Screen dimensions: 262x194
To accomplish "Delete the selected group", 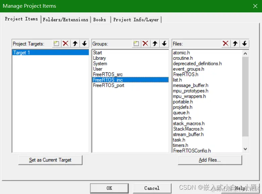I will point(145,44).
